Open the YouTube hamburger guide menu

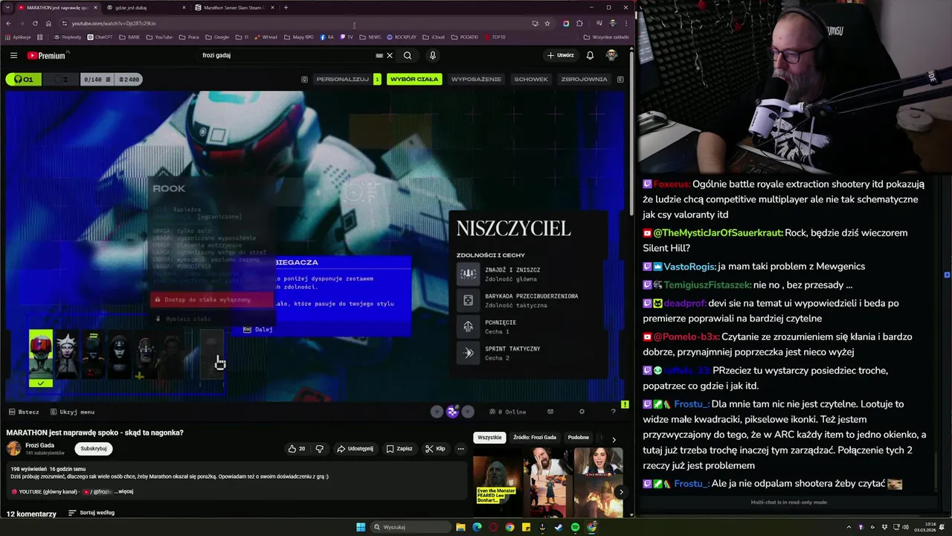[13, 55]
